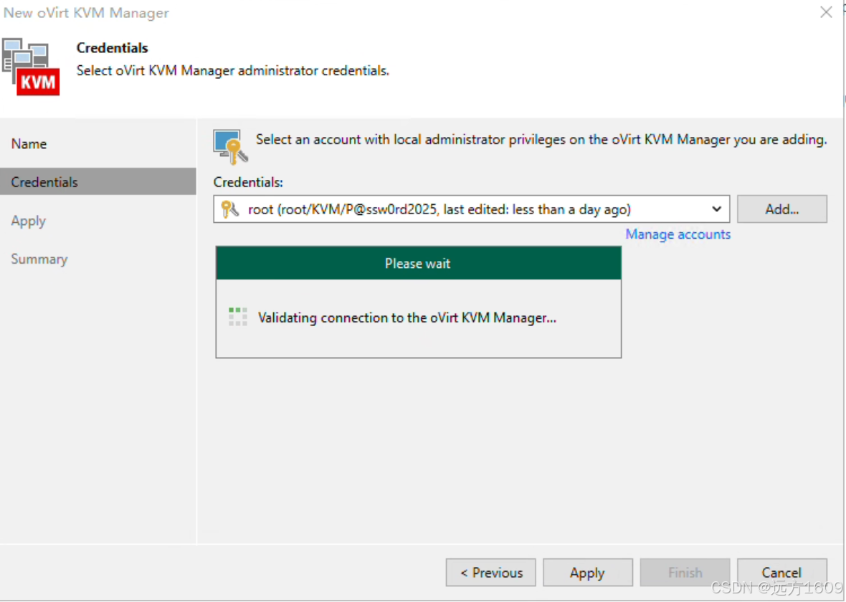Click the Add... button
Screen dimensions: 846x602
781,209
